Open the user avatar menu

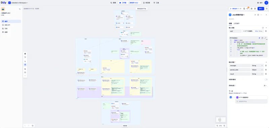pyautogui.click(x=266, y=3)
